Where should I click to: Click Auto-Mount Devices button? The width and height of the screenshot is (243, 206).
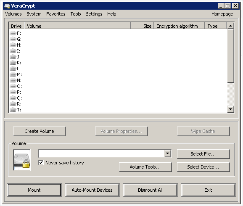(x=92, y=190)
